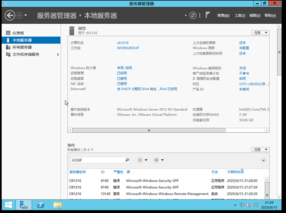Select event row dated 2020/6/15 21:28:00

[x=166, y=181]
